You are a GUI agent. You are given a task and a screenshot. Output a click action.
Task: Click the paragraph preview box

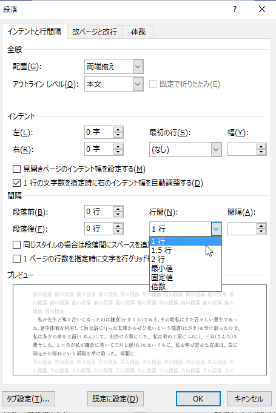(140, 330)
